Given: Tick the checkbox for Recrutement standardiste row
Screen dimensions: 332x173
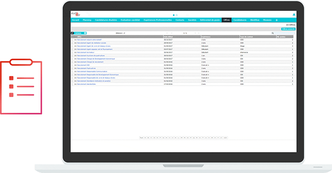Looking at the screenshot, I should click(x=72, y=84).
